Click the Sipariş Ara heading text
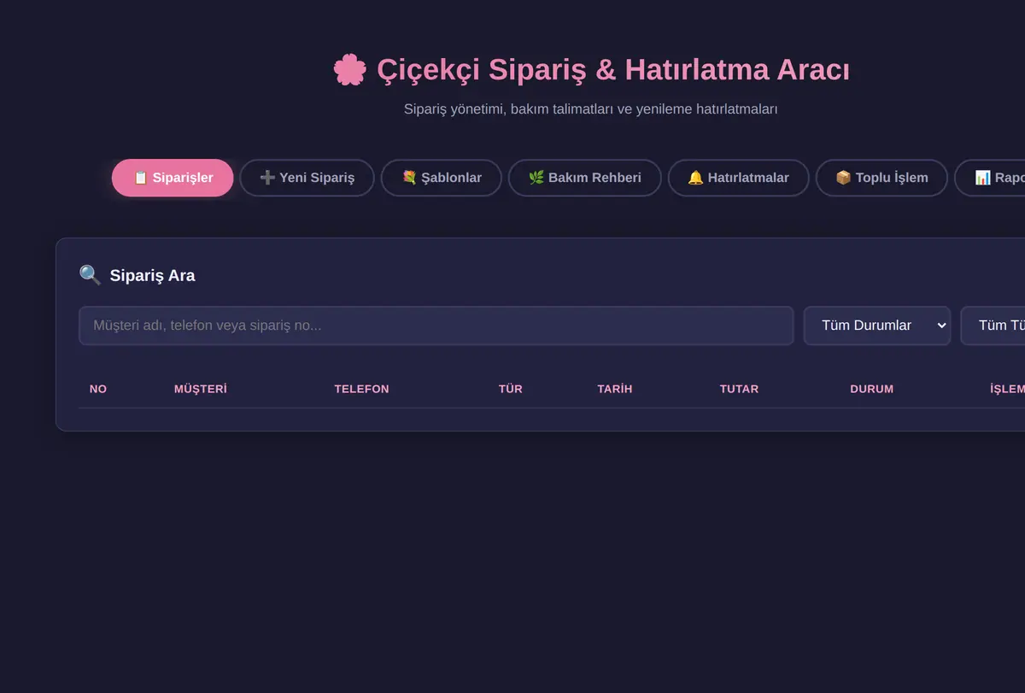This screenshot has width=1025, height=693. point(152,275)
